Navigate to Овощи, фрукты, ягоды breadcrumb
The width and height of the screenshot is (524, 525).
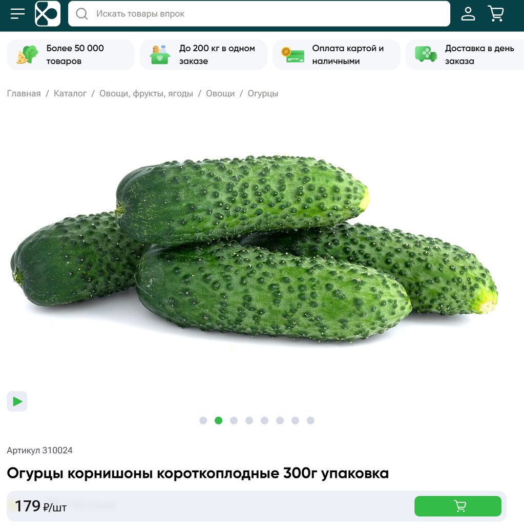click(146, 93)
